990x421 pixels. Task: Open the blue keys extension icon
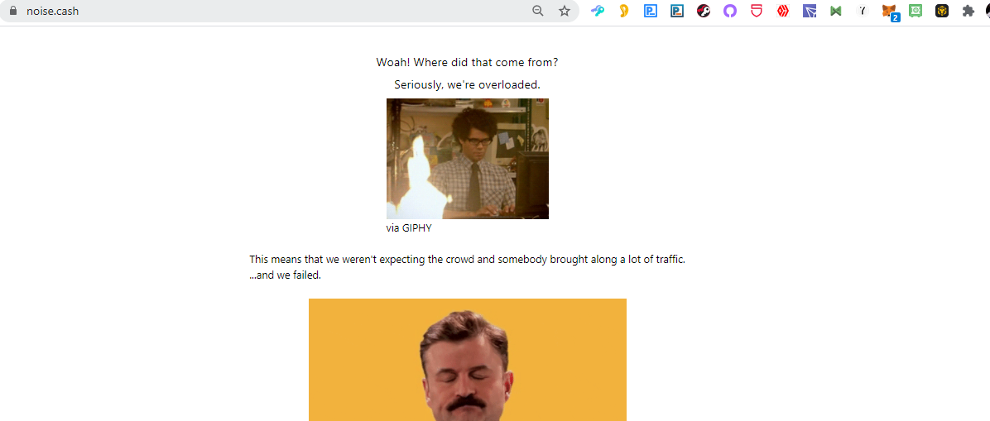[x=598, y=11]
